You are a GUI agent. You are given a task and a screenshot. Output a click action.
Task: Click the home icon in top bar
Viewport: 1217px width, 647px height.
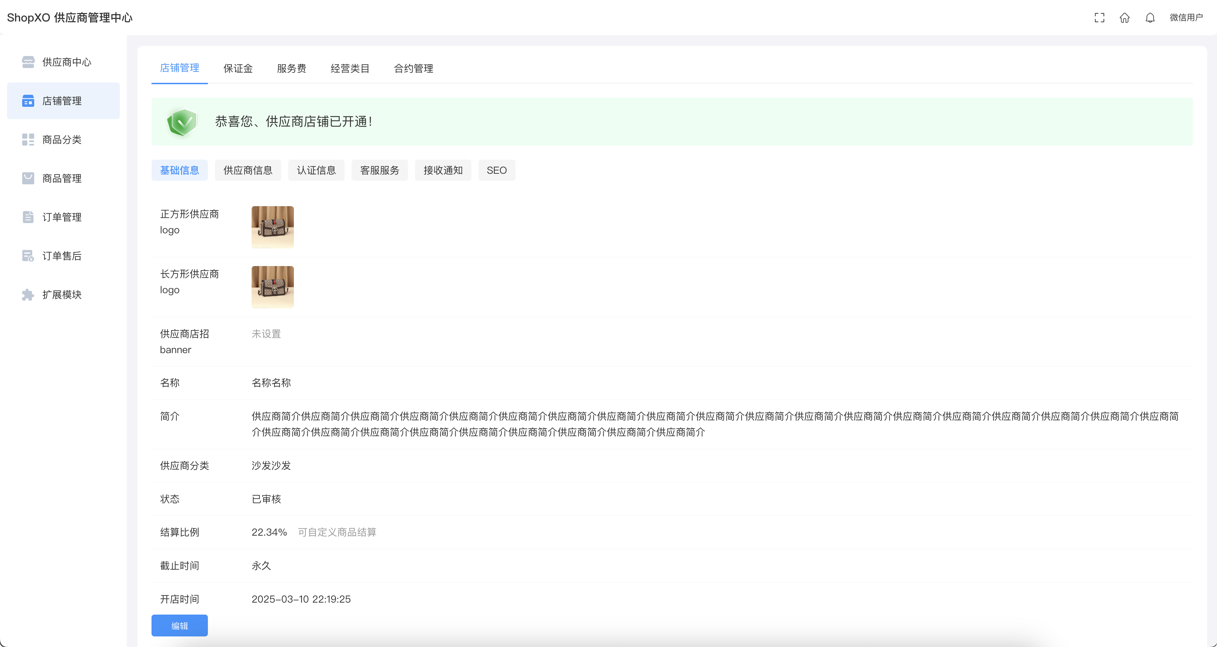[1124, 18]
